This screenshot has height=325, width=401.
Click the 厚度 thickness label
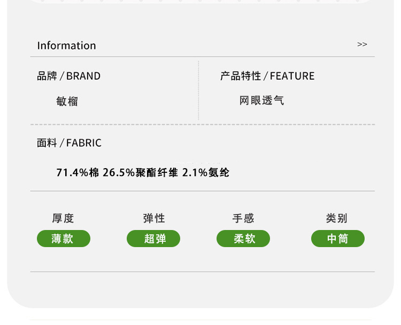63,218
